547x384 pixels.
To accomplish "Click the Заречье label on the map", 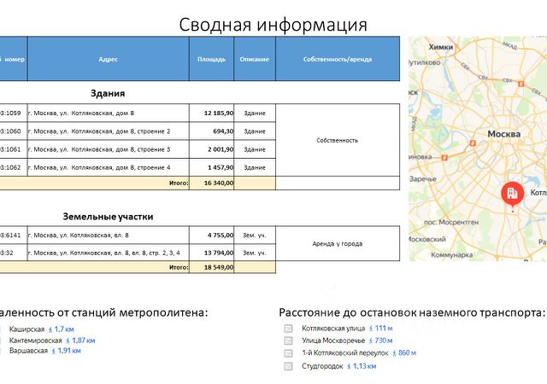I will click(x=423, y=179).
